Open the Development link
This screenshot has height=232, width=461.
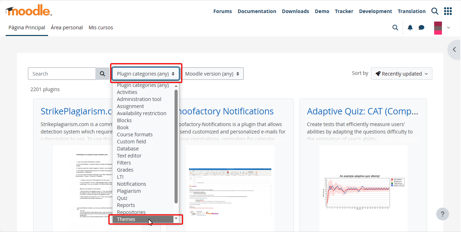coord(376,11)
